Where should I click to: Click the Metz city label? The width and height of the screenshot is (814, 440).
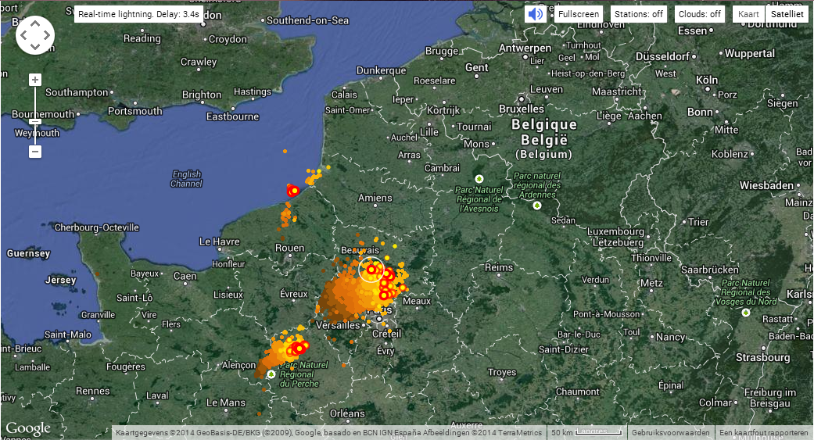click(x=651, y=283)
